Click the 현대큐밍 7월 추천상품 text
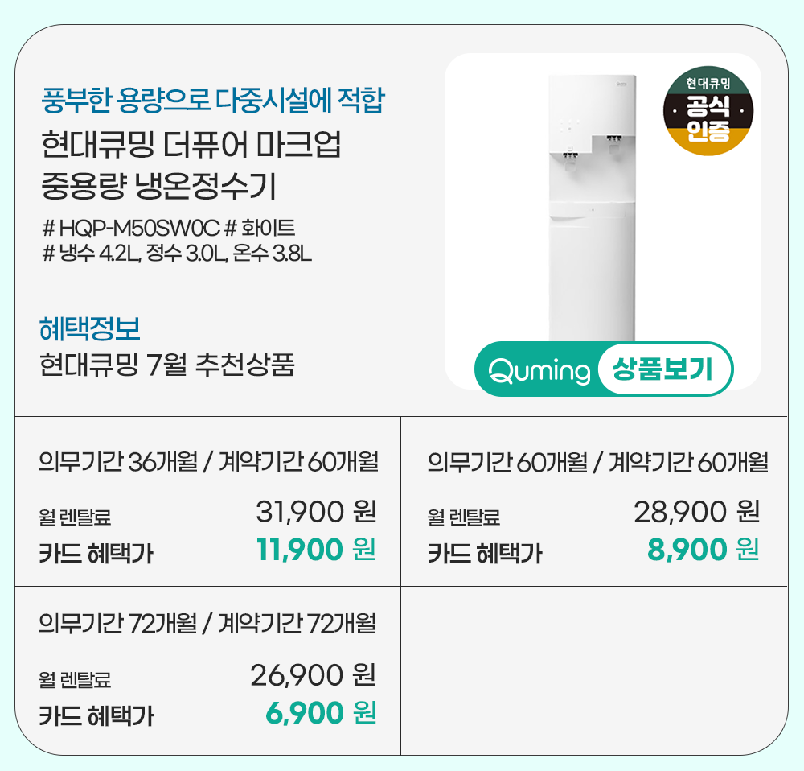Image resolution: width=804 pixels, height=771 pixels. tap(167, 365)
